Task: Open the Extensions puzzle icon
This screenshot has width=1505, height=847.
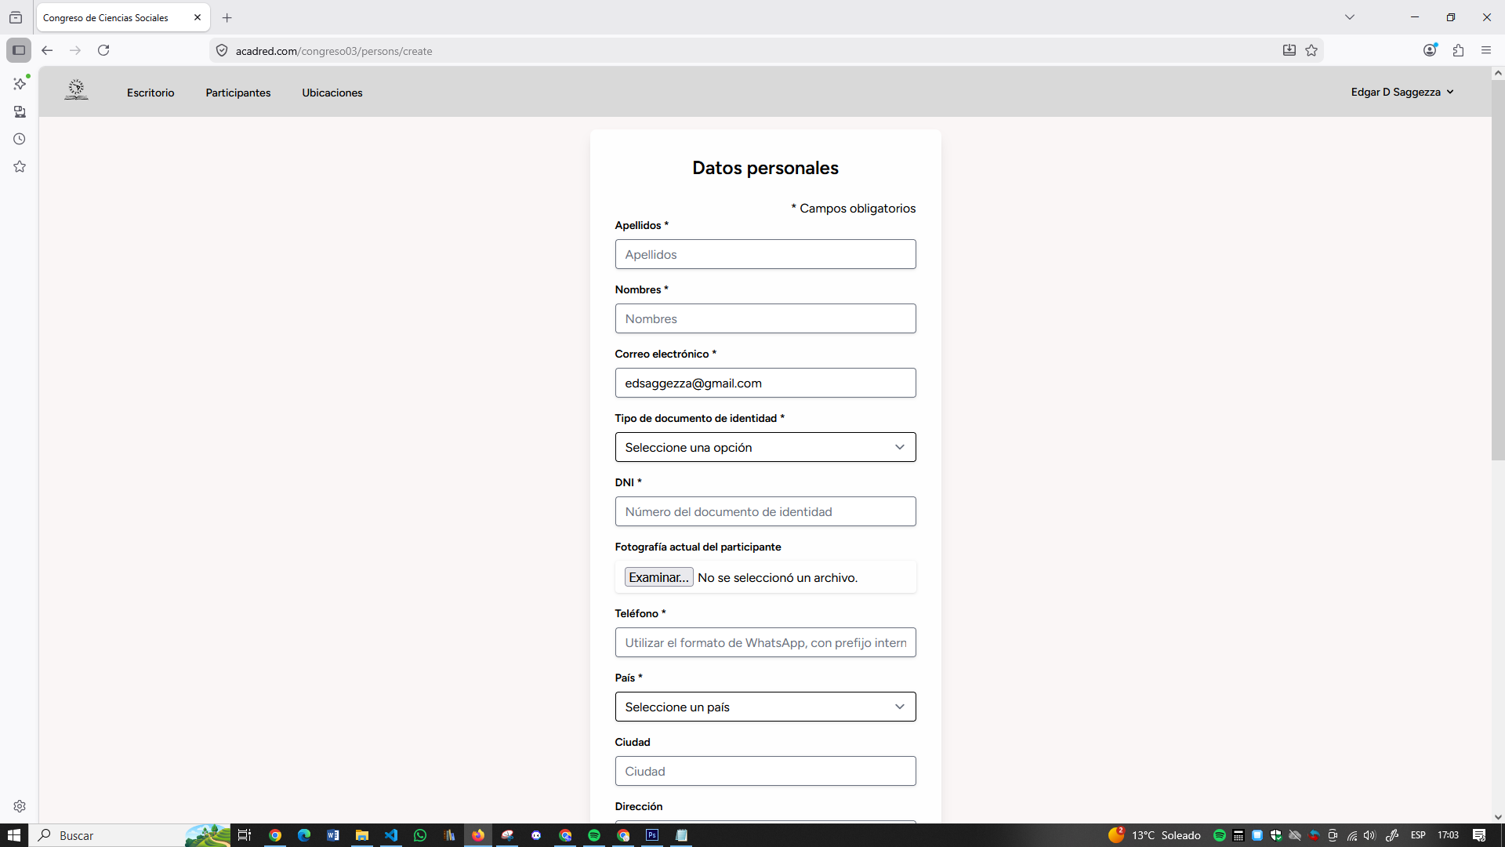Action: [1458, 50]
